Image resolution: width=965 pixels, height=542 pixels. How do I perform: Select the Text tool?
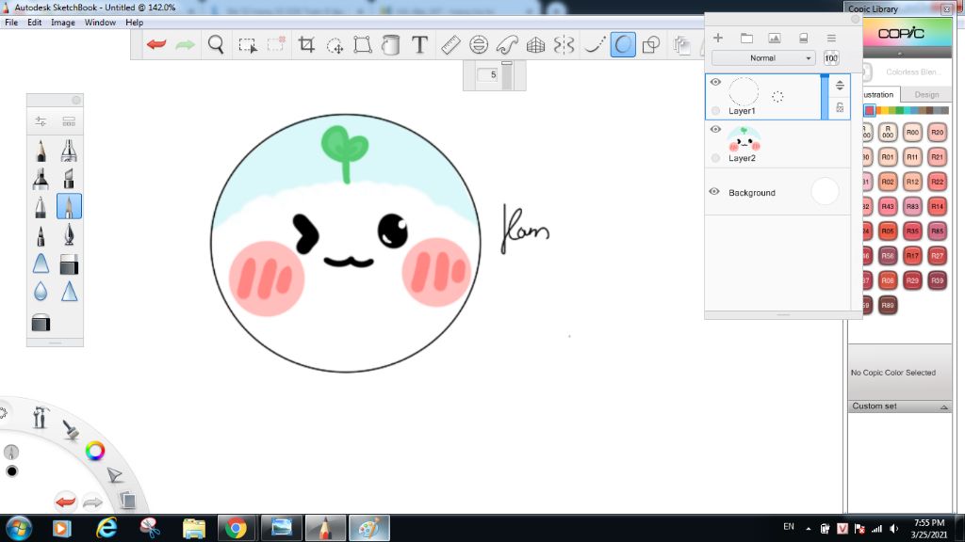[419, 44]
